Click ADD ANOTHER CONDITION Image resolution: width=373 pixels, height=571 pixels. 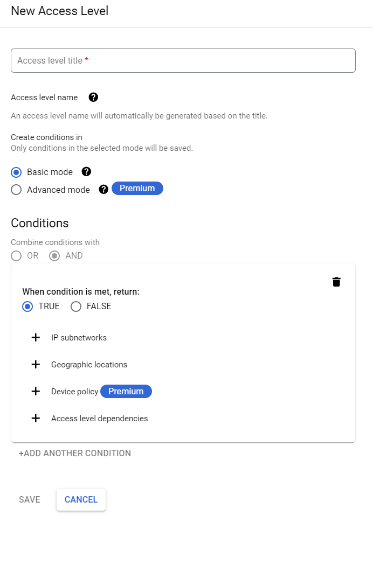[75, 453]
